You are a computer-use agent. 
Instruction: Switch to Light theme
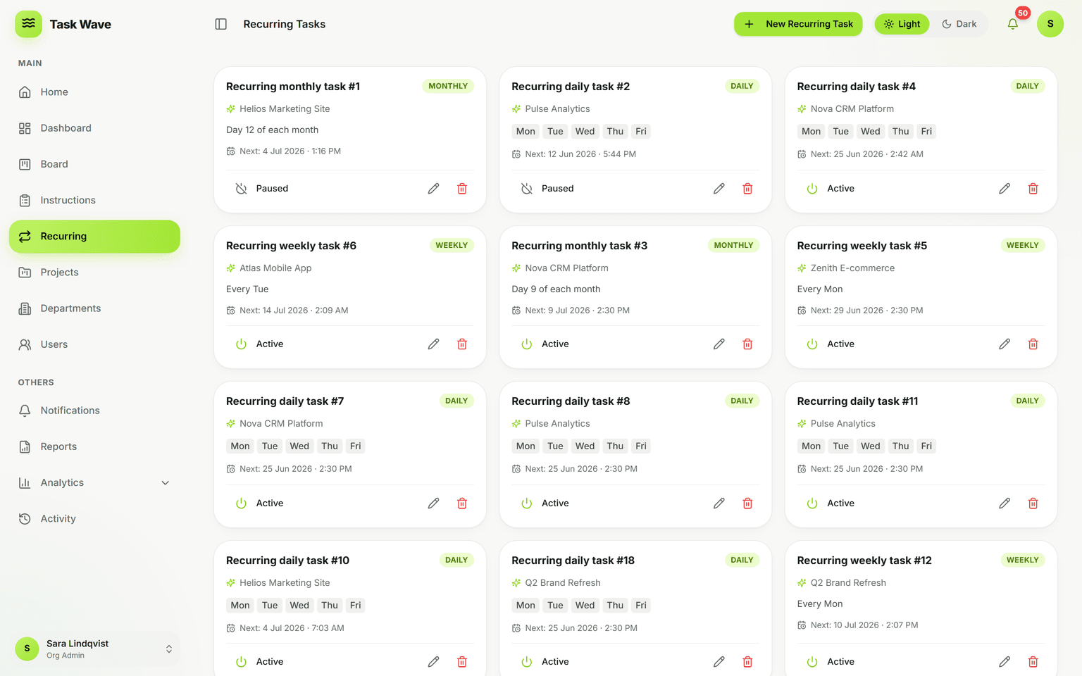902,24
